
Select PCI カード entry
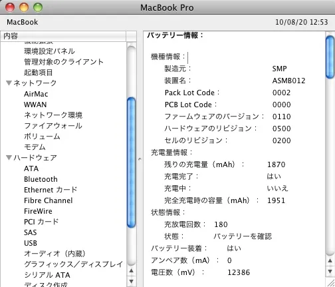[41, 222]
